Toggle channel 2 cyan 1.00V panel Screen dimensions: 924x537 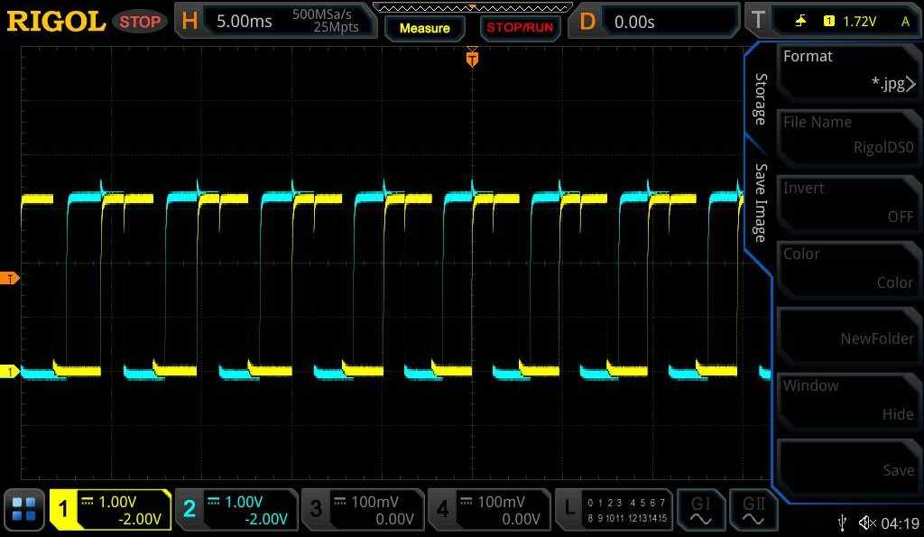(236, 509)
